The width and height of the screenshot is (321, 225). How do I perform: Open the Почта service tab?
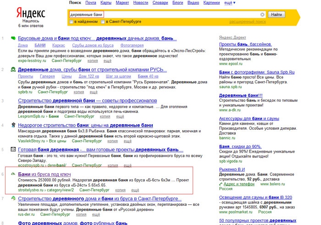91,3
